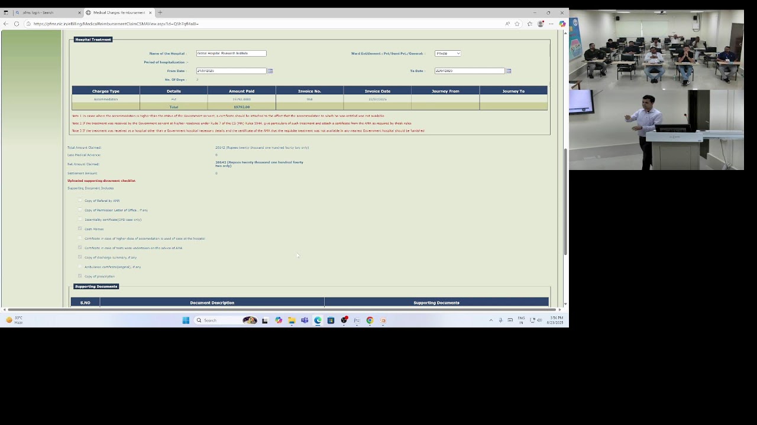Click the Journey To column header
Image resolution: width=757 pixels, height=425 pixels.
point(513,91)
